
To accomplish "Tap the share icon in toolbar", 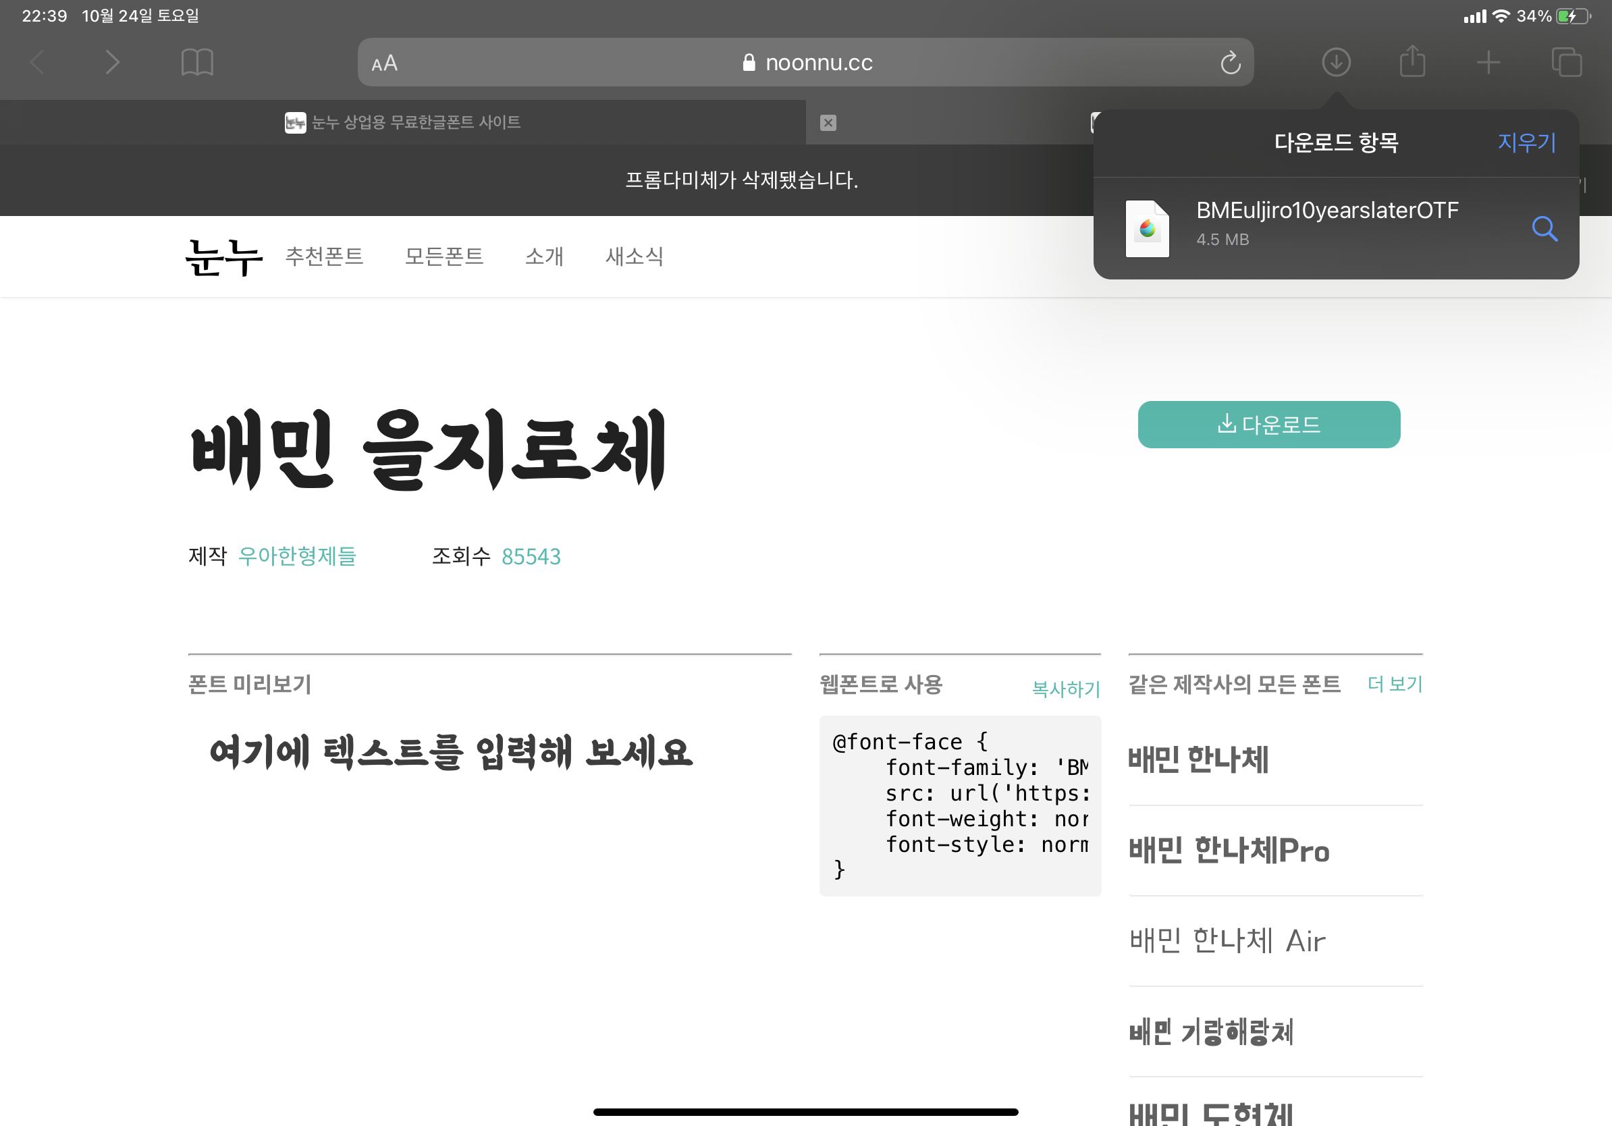I will coord(1412,63).
